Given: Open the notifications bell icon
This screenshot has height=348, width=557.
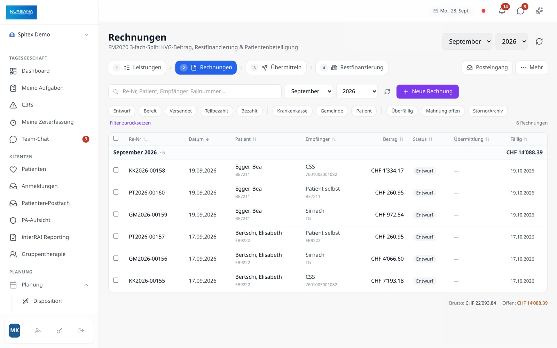Looking at the screenshot, I should (x=502, y=11).
